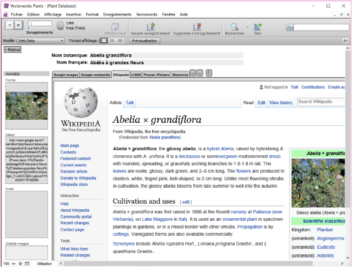Image resolution: width=352 pixels, height=268 pixels.
Task: Switch to the Google recherche tab
Action: point(95,75)
